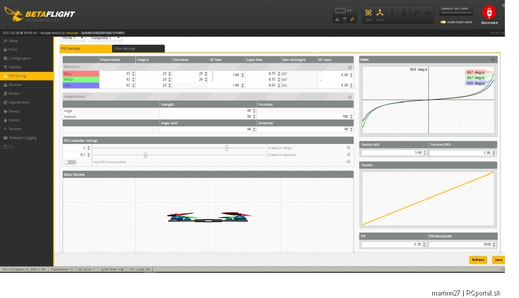The width and height of the screenshot is (519, 298).
Task: Click the Angle Limit stepper
Action: [254, 129]
